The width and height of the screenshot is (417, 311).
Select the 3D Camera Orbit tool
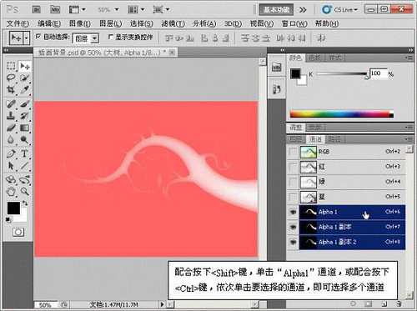click(25, 180)
